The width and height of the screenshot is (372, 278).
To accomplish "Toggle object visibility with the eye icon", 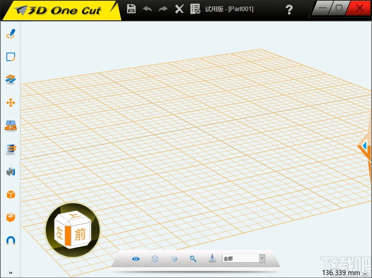I will [135, 258].
